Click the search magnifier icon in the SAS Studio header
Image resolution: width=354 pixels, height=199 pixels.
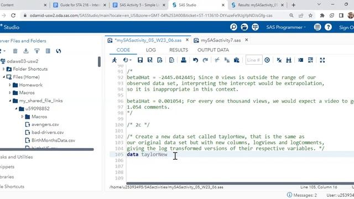[233, 27]
